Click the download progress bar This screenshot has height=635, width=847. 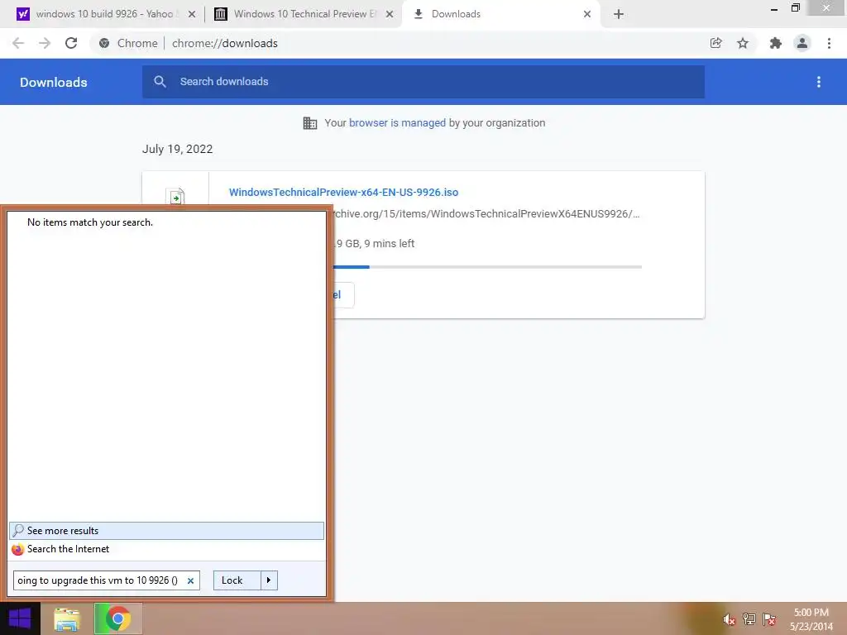[487, 267]
